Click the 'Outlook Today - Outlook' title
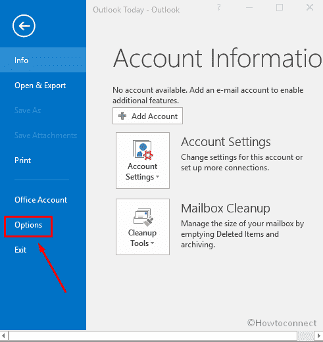Viewport: 323px width, 342px height. [x=136, y=10]
